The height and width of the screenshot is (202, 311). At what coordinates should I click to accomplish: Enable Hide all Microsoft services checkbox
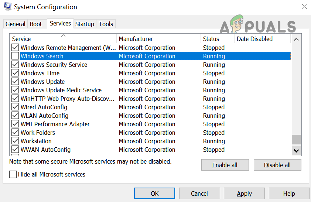click(x=13, y=174)
